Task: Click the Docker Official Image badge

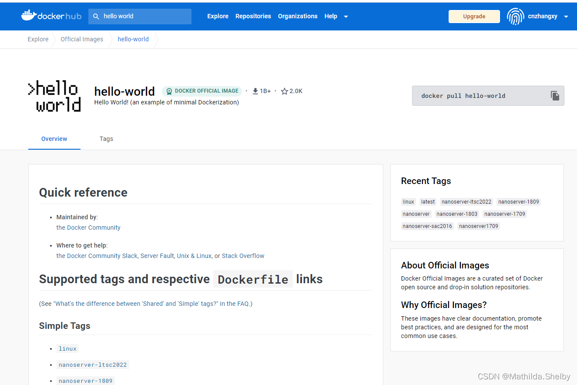Action: (x=202, y=91)
